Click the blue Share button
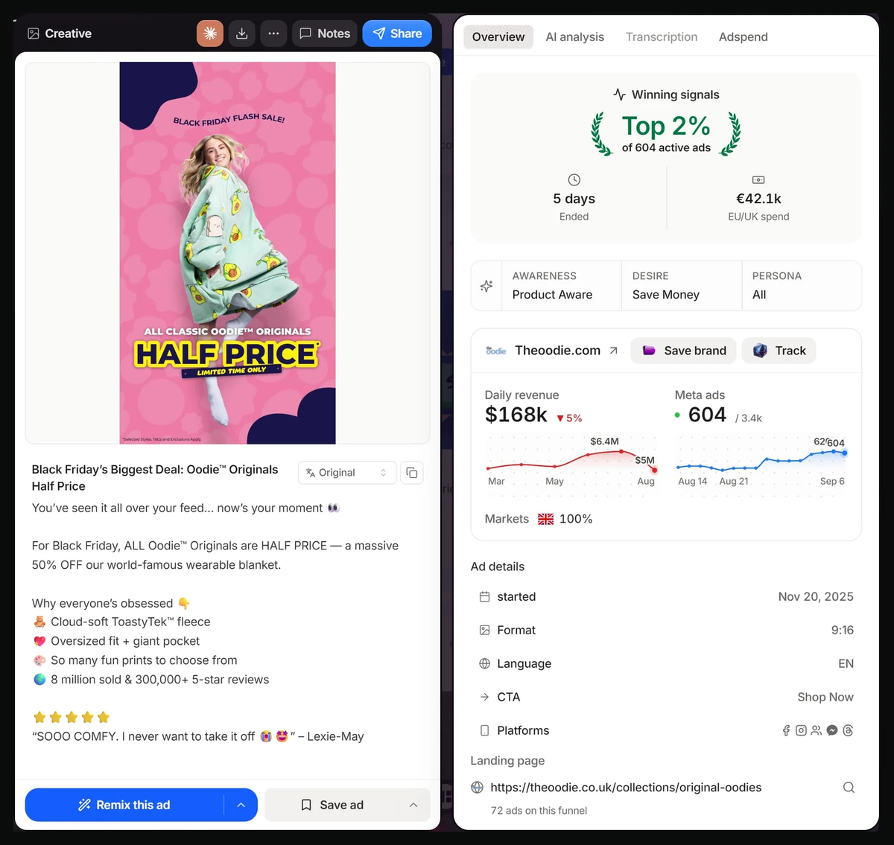Screen dimensions: 894x845 click(397, 34)
